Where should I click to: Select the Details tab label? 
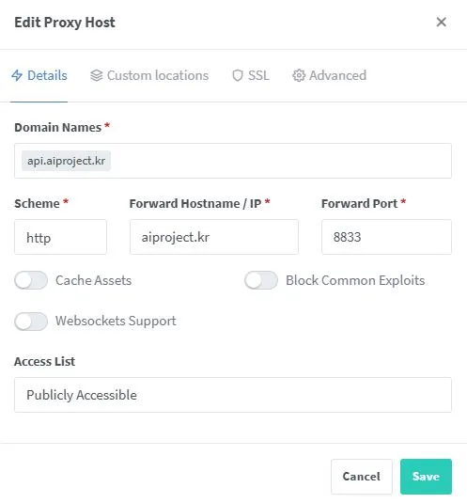47,76
